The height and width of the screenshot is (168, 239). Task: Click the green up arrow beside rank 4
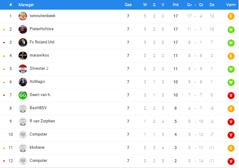[4, 56]
